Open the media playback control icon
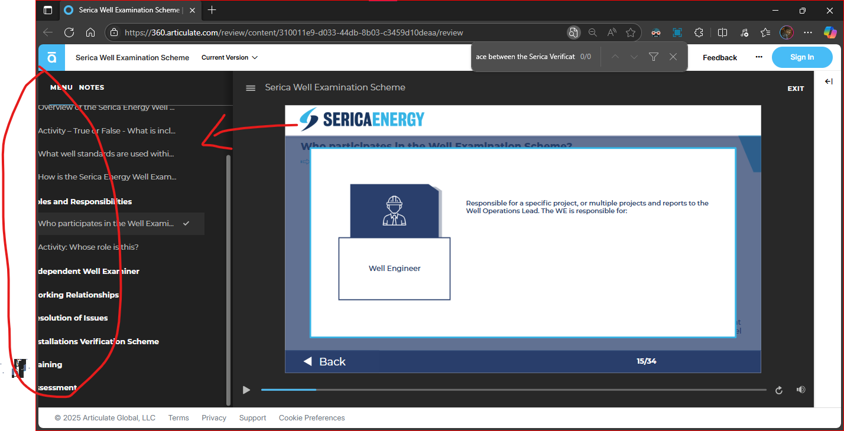 (x=744, y=32)
